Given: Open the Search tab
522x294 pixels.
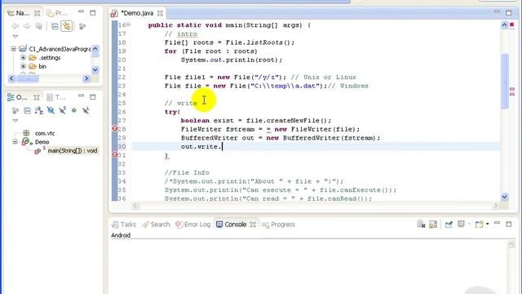Looking at the screenshot, I should 156,225.
